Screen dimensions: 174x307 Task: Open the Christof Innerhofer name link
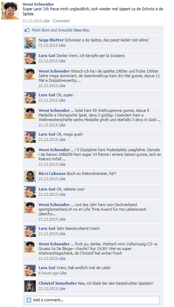click(x=57, y=283)
